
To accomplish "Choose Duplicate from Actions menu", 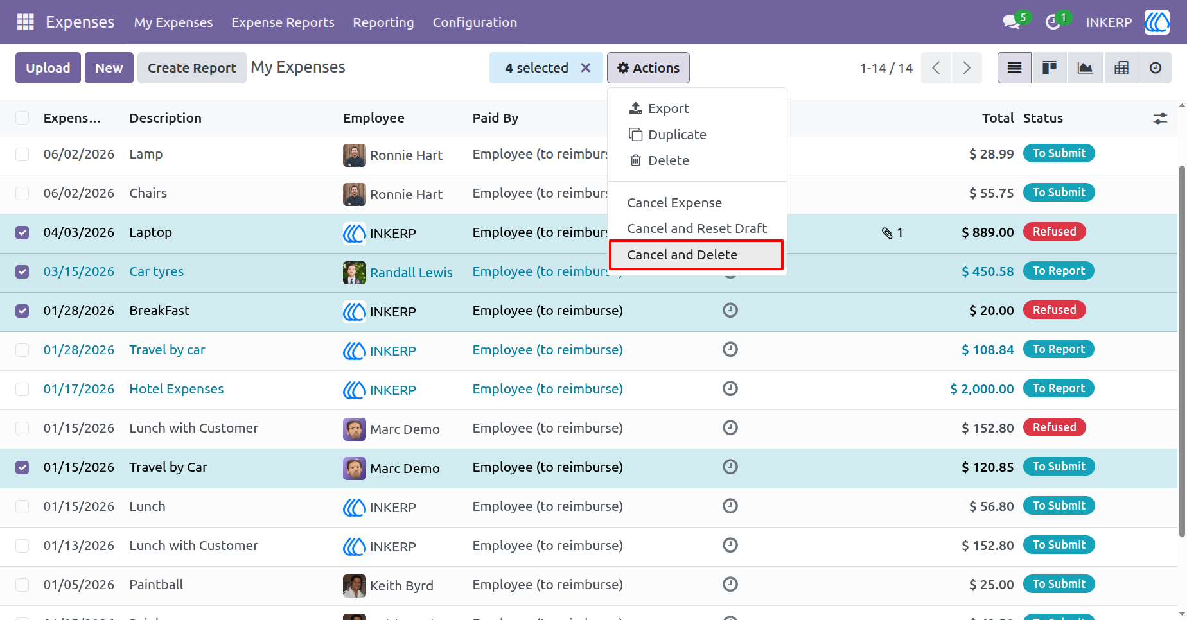I will 697,135.
